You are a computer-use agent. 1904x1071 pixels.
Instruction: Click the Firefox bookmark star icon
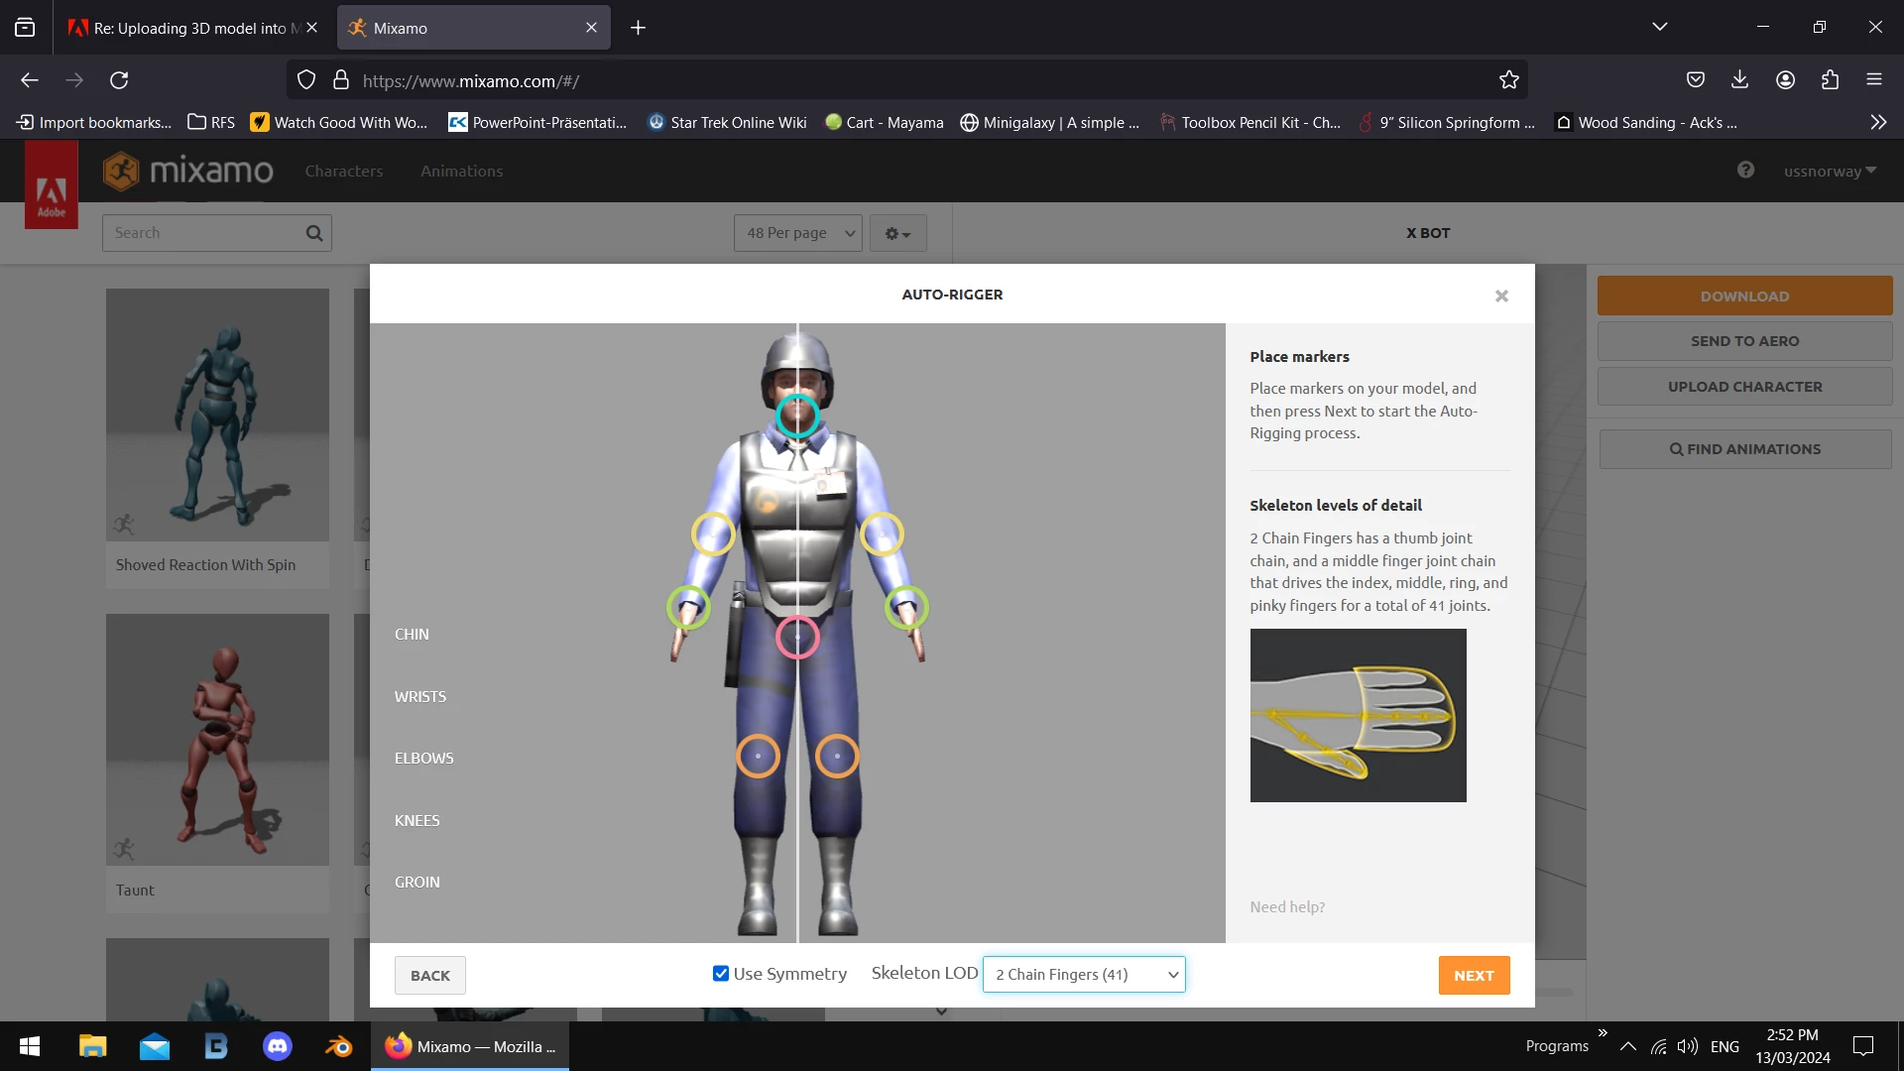pyautogui.click(x=1508, y=80)
